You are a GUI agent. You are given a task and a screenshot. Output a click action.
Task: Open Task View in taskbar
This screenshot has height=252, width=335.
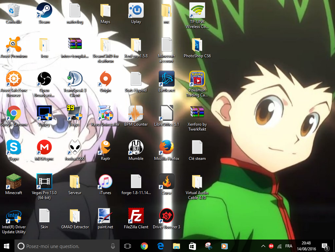point(128,246)
